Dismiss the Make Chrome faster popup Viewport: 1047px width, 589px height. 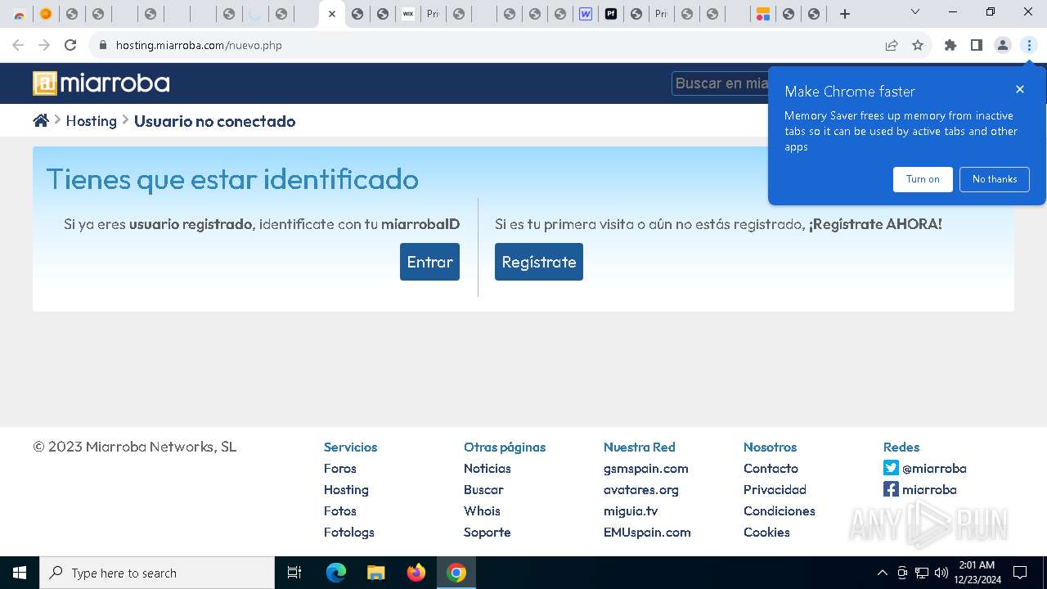(x=1020, y=89)
